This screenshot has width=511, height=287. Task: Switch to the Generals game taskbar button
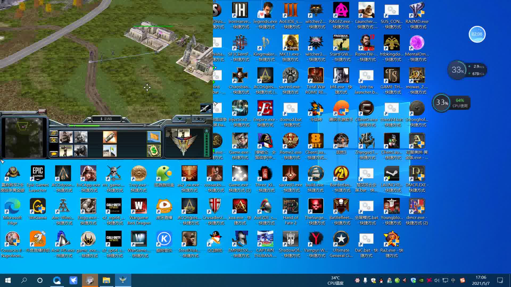pyautogui.click(x=123, y=280)
